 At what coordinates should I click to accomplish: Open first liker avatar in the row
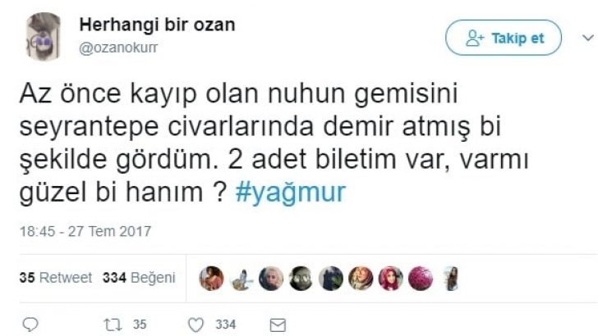(211, 279)
